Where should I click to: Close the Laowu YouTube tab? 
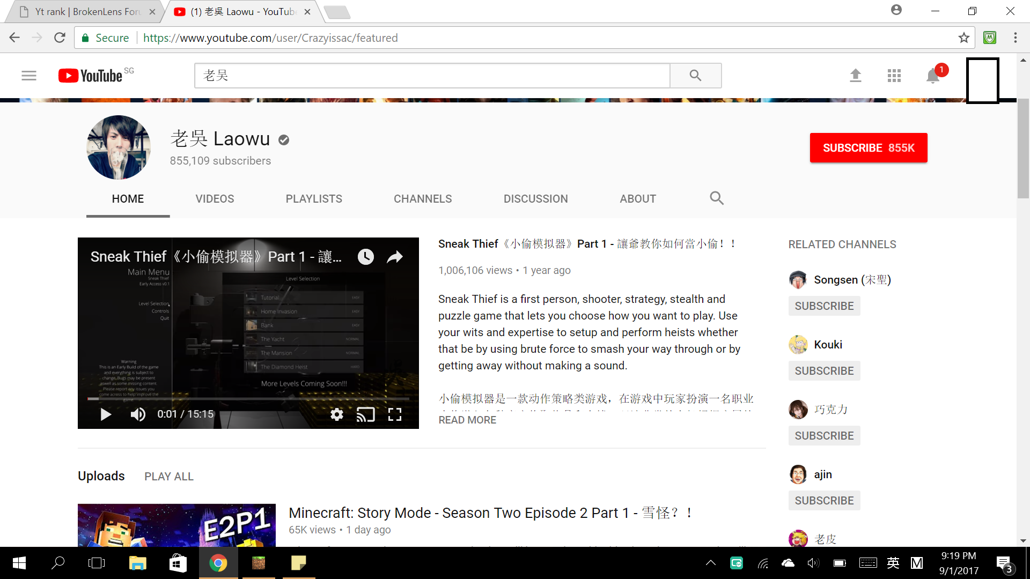pos(307,12)
